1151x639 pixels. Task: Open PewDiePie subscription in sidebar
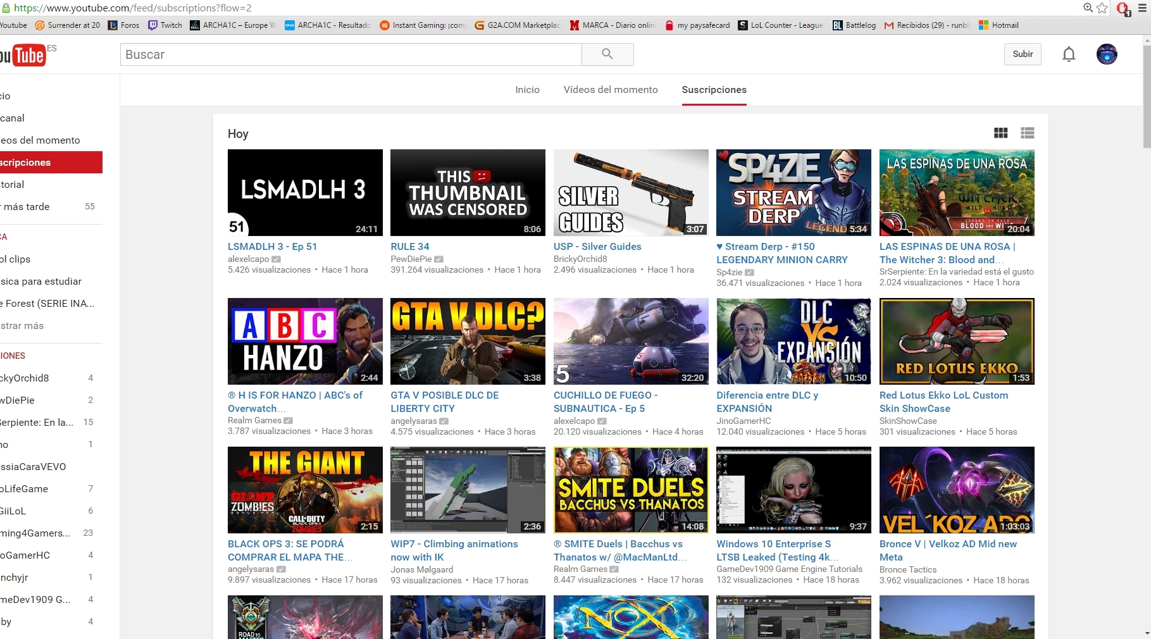click(x=51, y=400)
